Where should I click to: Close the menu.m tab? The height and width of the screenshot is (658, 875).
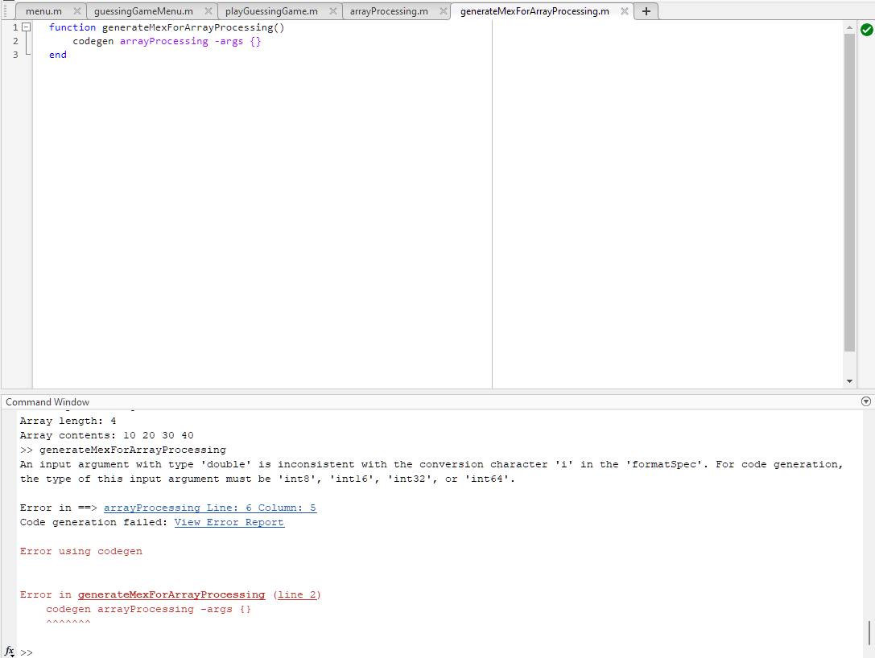(77, 11)
